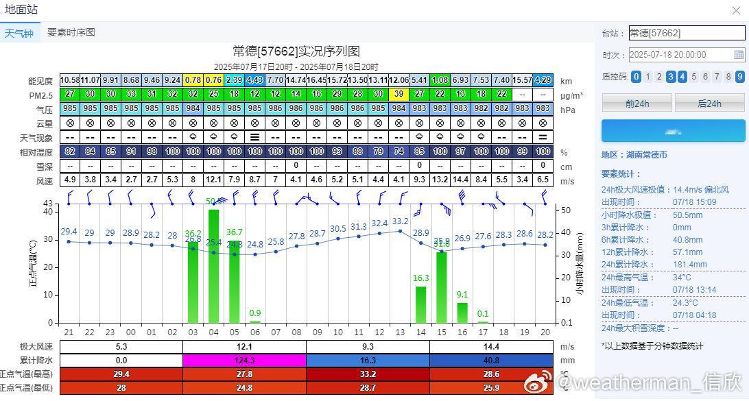
Task: Click the 相对湿度 cell showing 82
Action: point(70,151)
